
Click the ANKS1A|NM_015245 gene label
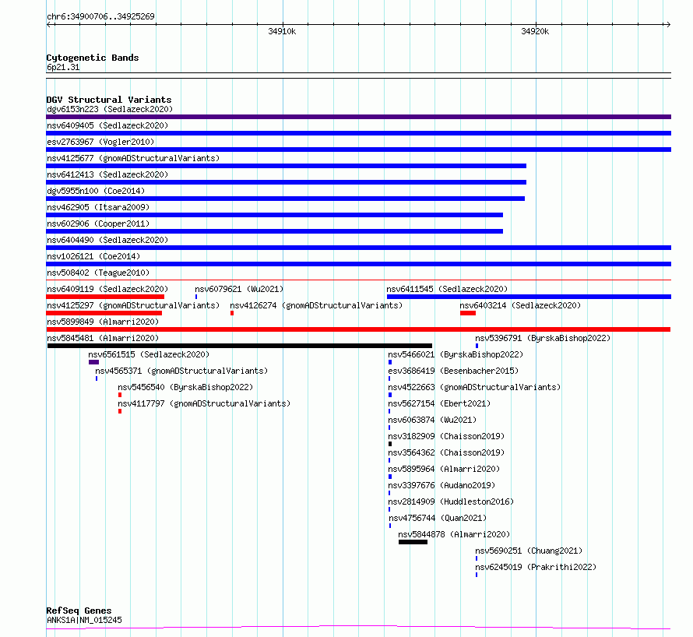[x=84, y=620]
